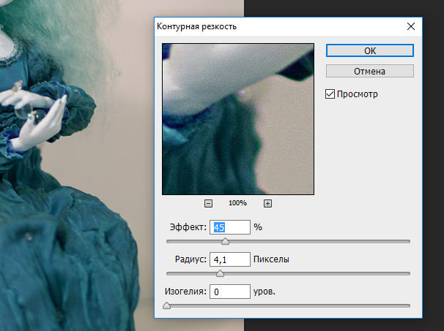Click the 100% preview zoom label

(x=237, y=203)
